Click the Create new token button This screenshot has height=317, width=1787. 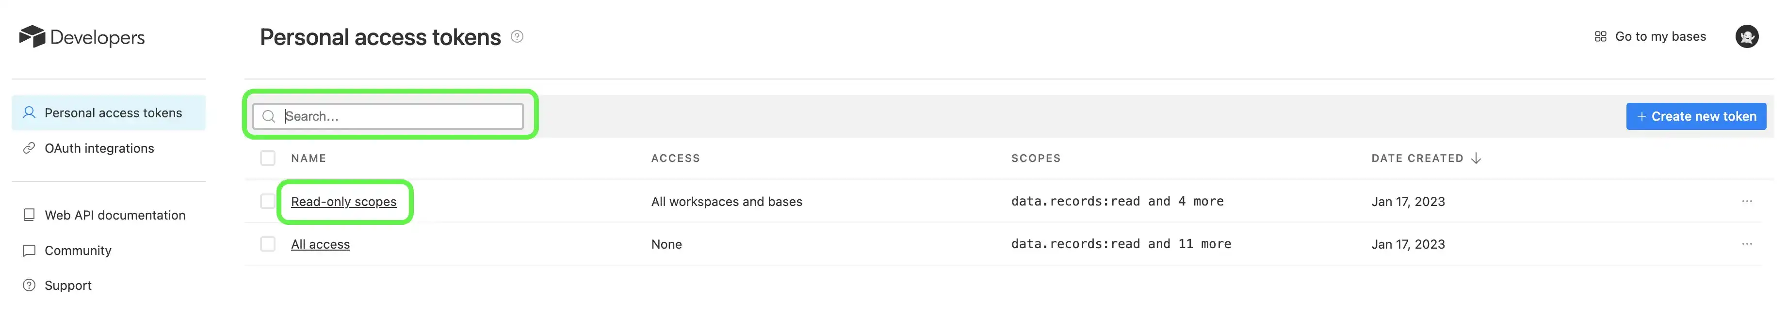pyautogui.click(x=1695, y=116)
